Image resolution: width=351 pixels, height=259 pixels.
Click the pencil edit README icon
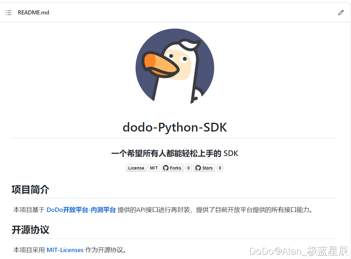pos(341,13)
